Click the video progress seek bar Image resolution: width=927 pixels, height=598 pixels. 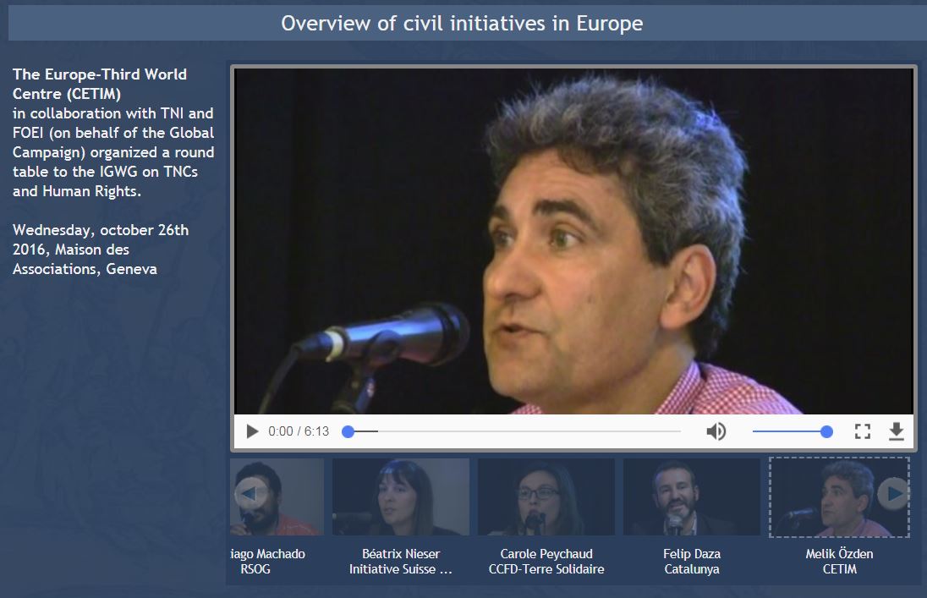coord(512,431)
